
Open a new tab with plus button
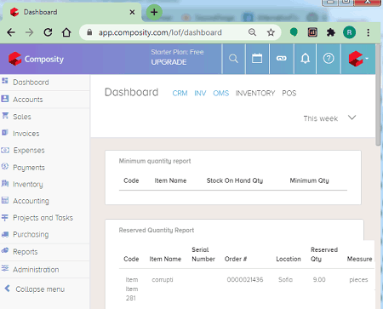154,12
